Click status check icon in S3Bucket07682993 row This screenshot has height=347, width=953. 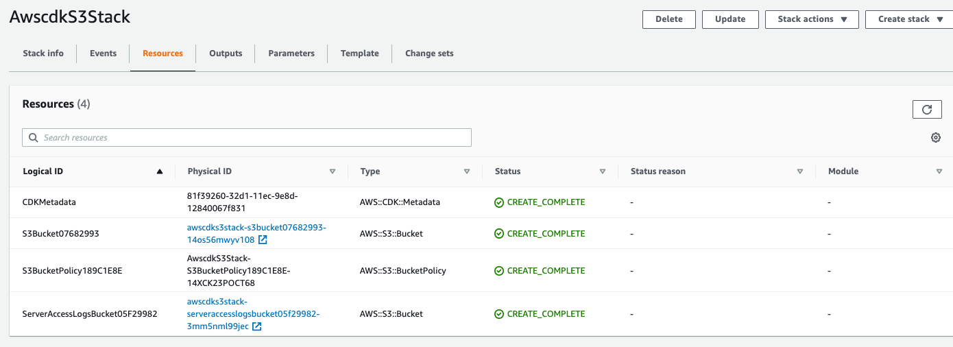coord(499,234)
